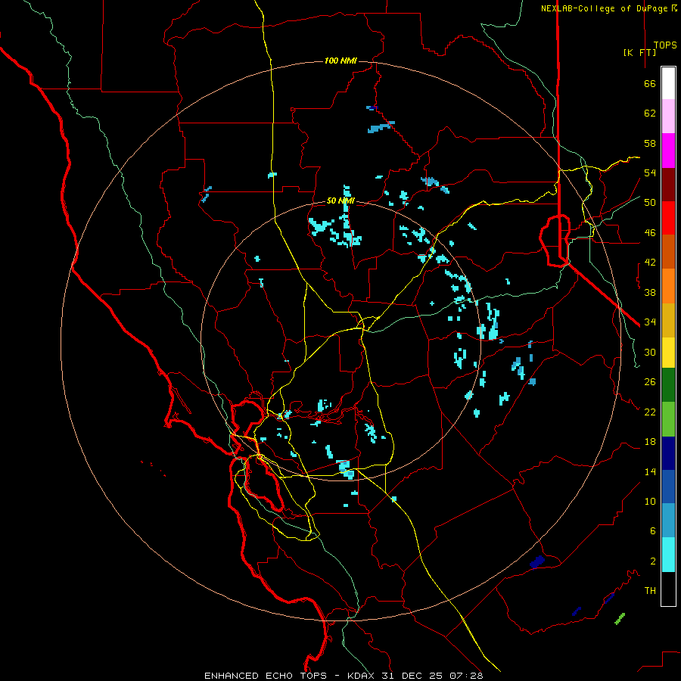
Task: Click the lone light green echo patch
Action: click(x=620, y=618)
